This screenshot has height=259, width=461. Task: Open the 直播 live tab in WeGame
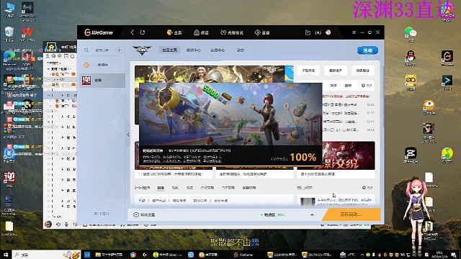(262, 32)
